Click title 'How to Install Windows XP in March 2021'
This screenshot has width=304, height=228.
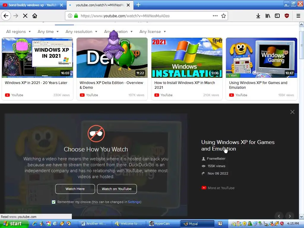click(x=185, y=85)
